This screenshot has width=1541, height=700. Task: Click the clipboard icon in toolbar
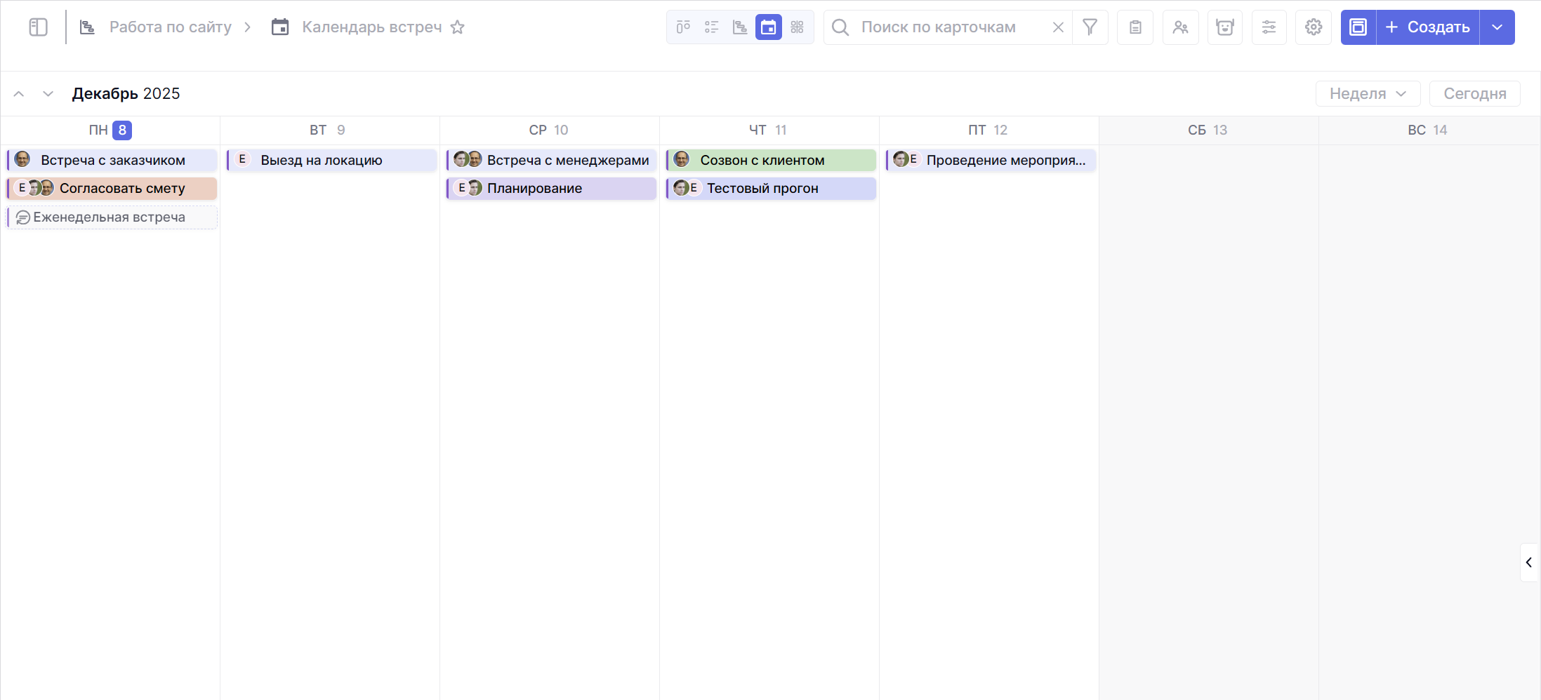point(1135,27)
